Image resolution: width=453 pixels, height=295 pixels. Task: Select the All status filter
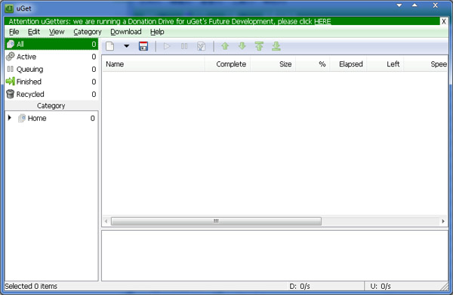click(51, 44)
